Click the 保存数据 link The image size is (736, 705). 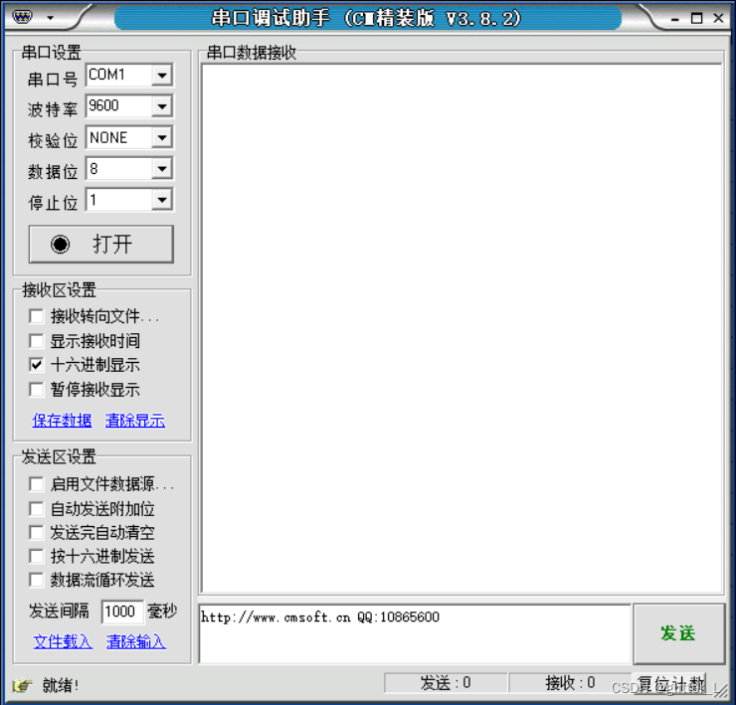point(62,420)
